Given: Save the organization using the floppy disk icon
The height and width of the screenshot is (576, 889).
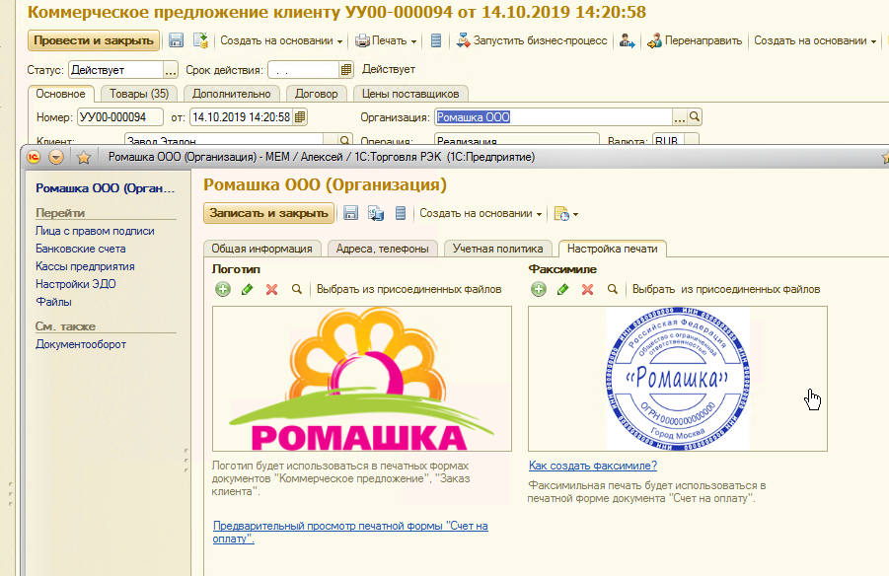Looking at the screenshot, I should [x=350, y=213].
